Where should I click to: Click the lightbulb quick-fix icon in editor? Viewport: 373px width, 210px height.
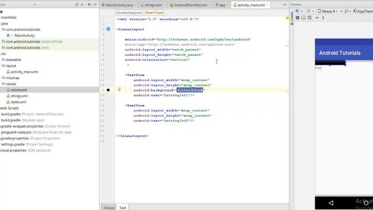tap(119, 89)
